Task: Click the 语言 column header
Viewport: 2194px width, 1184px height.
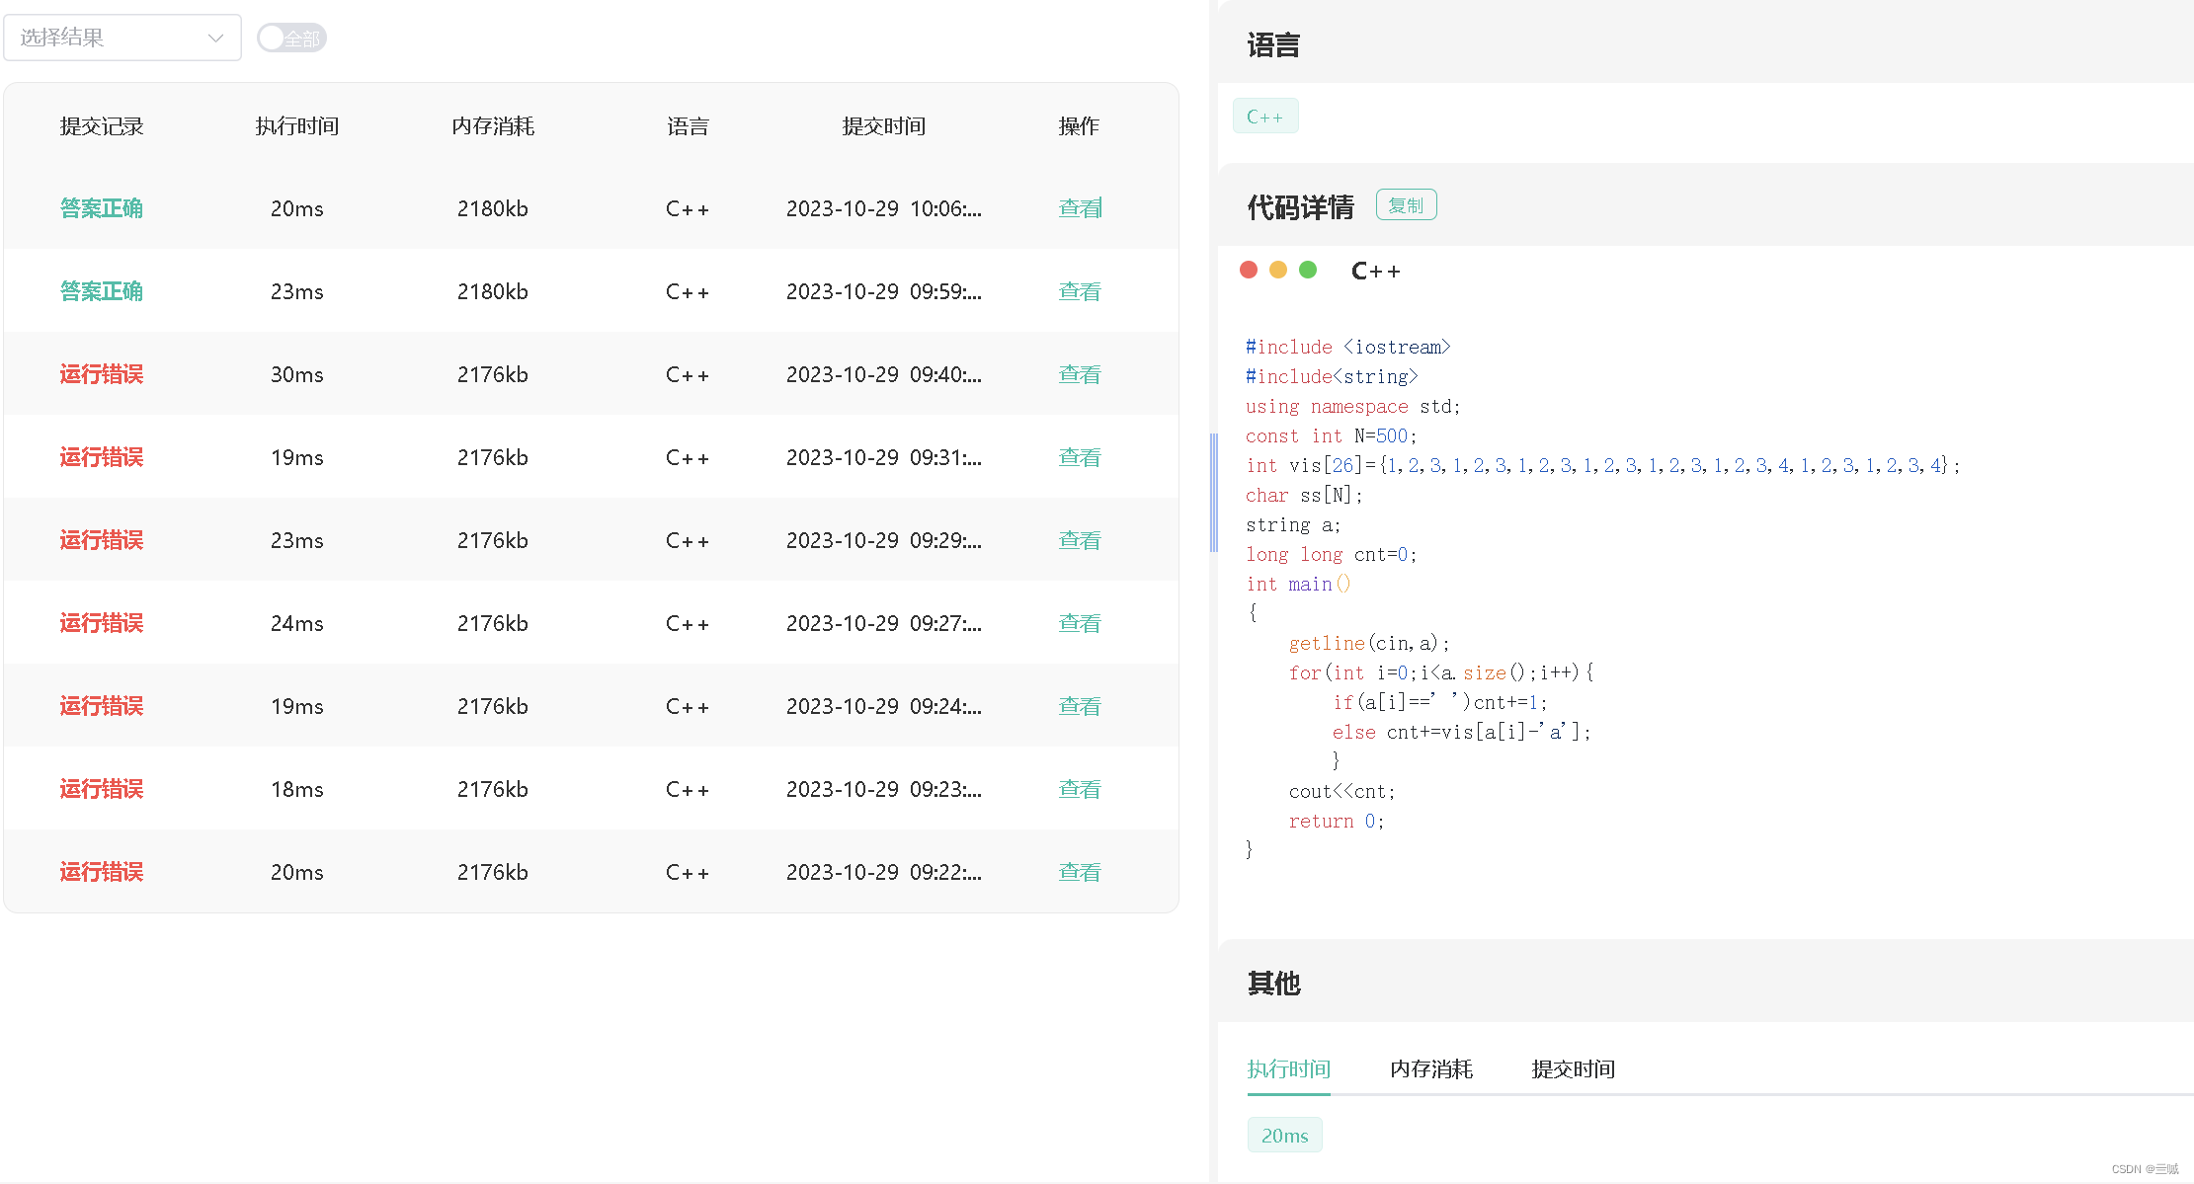Action: [x=688, y=126]
